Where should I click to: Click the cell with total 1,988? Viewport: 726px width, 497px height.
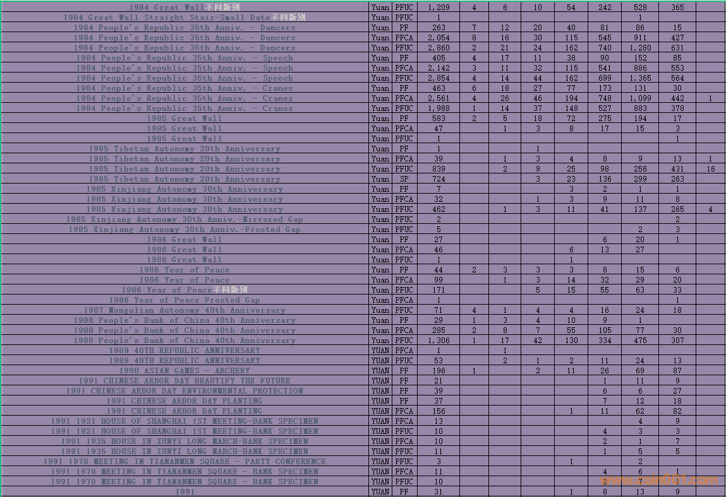coord(439,108)
